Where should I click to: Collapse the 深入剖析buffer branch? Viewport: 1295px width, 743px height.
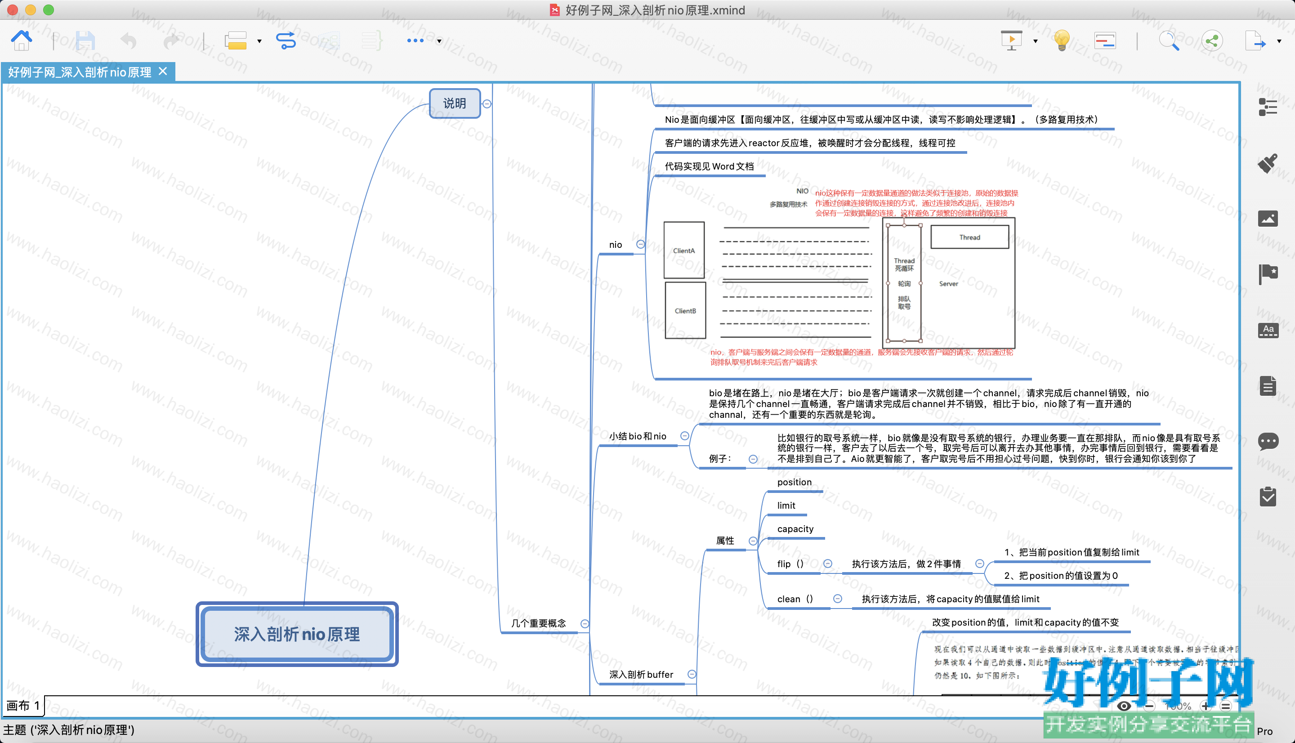pos(692,674)
